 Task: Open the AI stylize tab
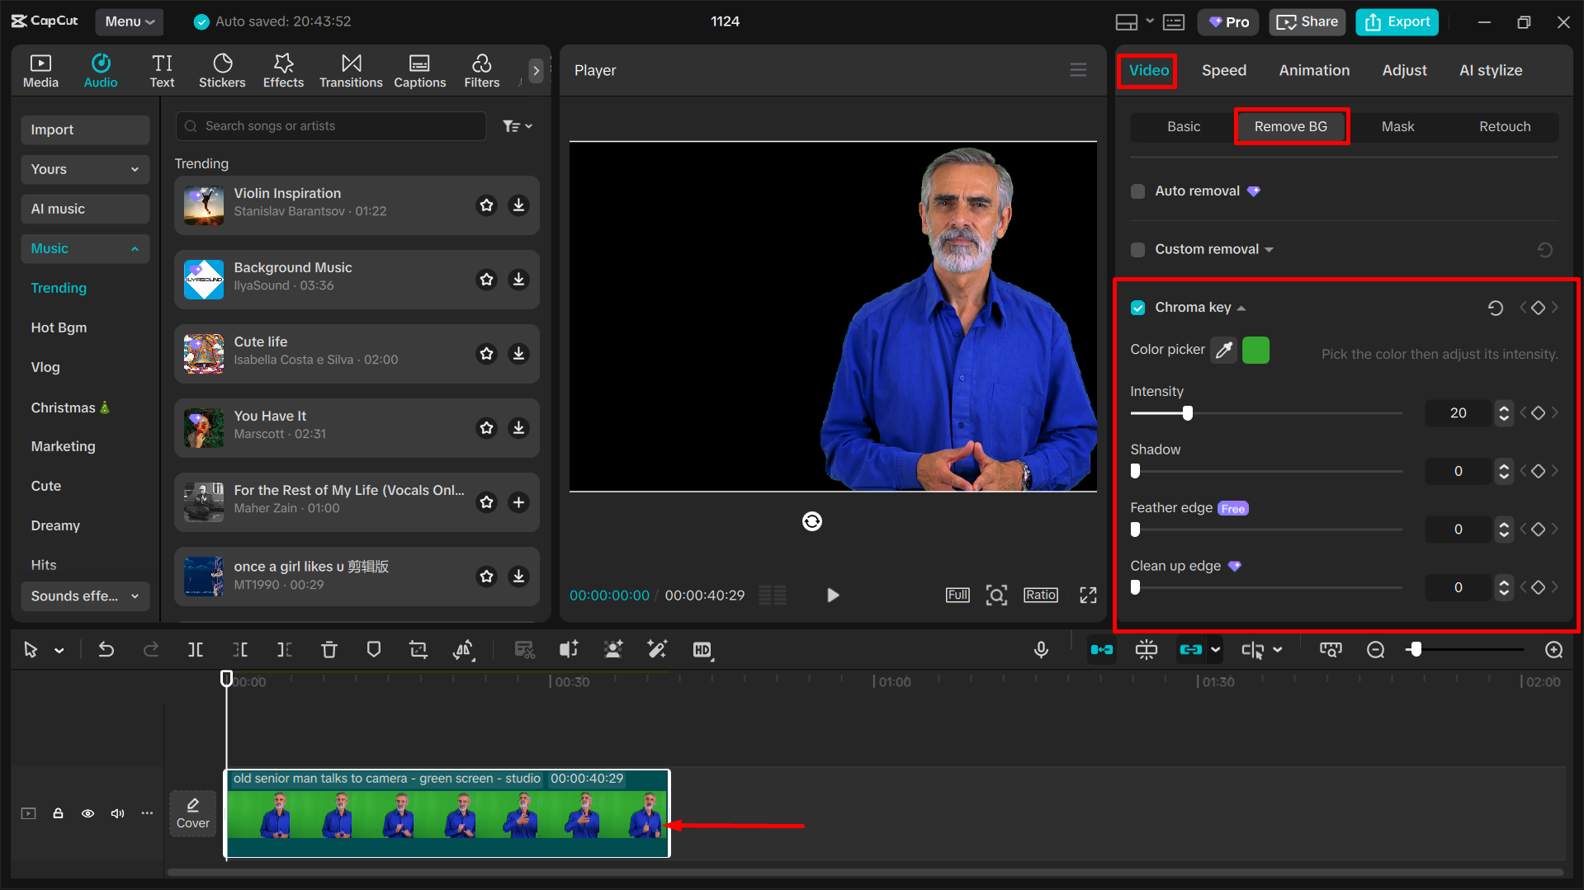coord(1490,70)
